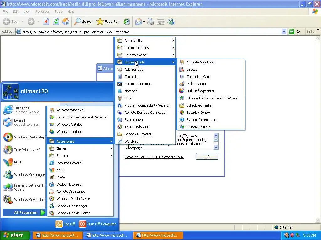Click the Home icon in IE toolbar
Screen dimensions: 321x240
[66, 22]
